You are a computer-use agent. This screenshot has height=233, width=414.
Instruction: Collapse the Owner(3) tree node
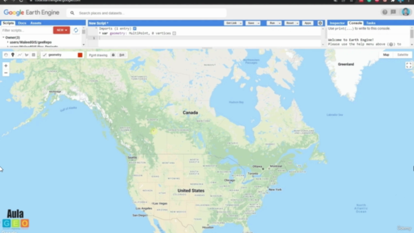point(3,38)
